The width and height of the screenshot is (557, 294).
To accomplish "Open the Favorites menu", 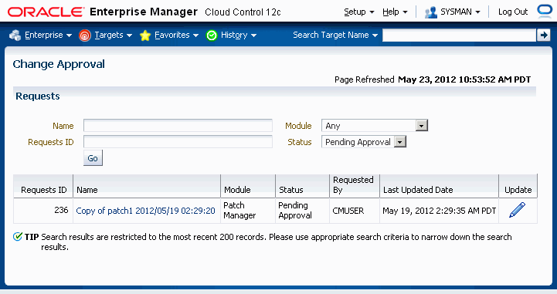I will coord(177,35).
